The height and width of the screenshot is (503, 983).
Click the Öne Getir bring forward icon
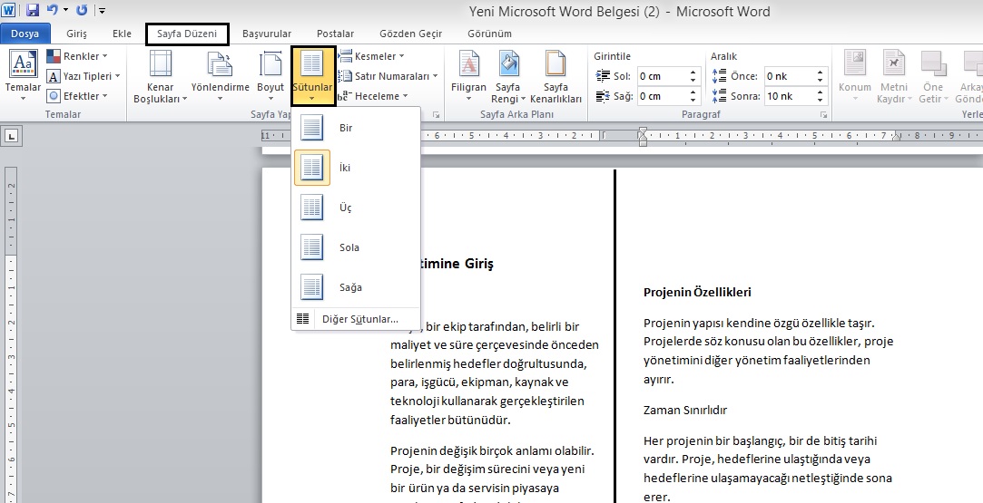933,63
